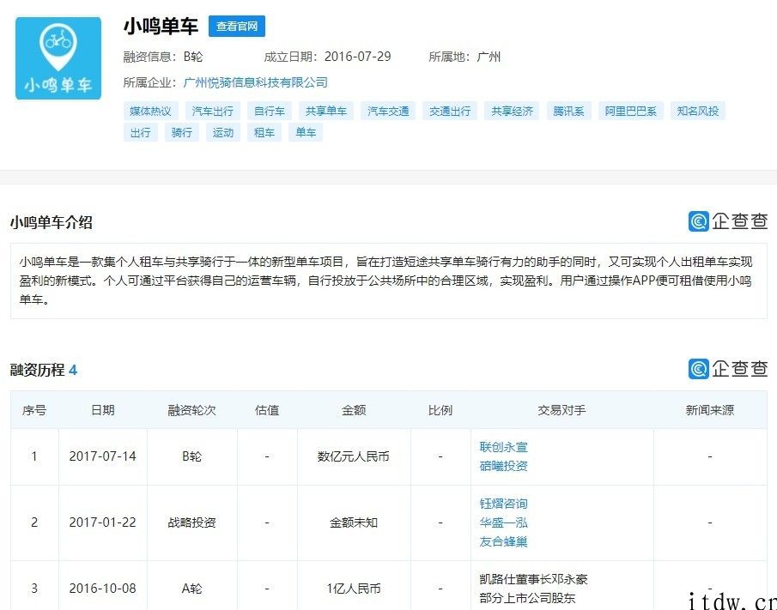The height and width of the screenshot is (610, 777).
Task: Click the 新闻来源 column header
Action: 710,410
